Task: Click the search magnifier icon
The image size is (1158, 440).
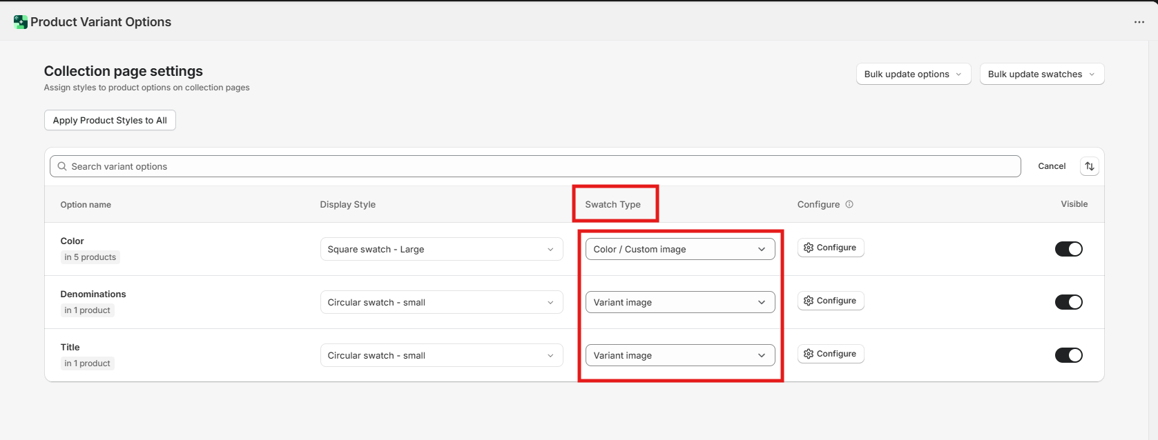Action: click(62, 166)
